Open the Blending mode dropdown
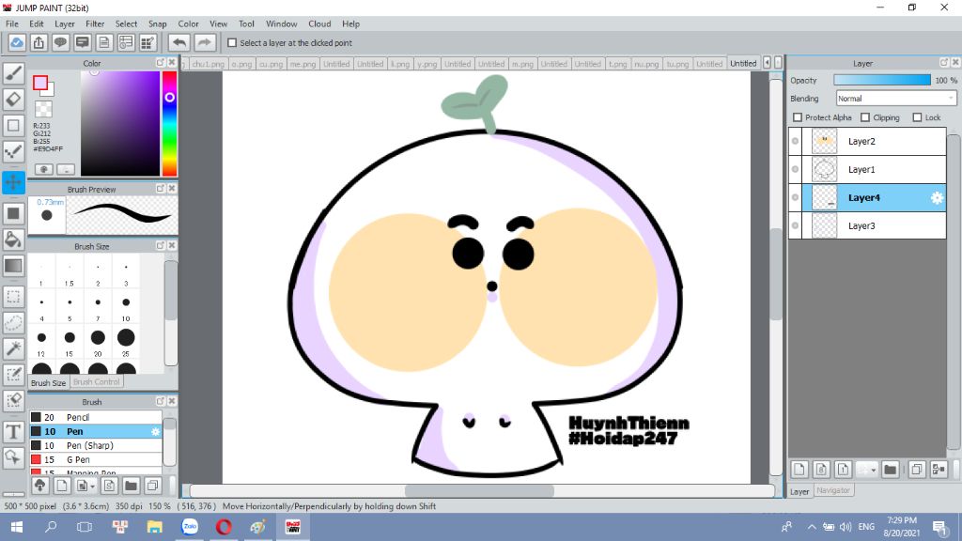Viewport: 962px width, 541px height. (x=896, y=98)
